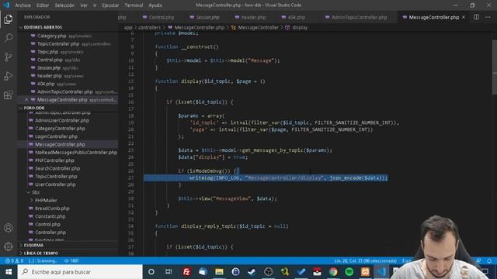
Task: Open XAMPP from the taskbar
Action: tap(365, 272)
